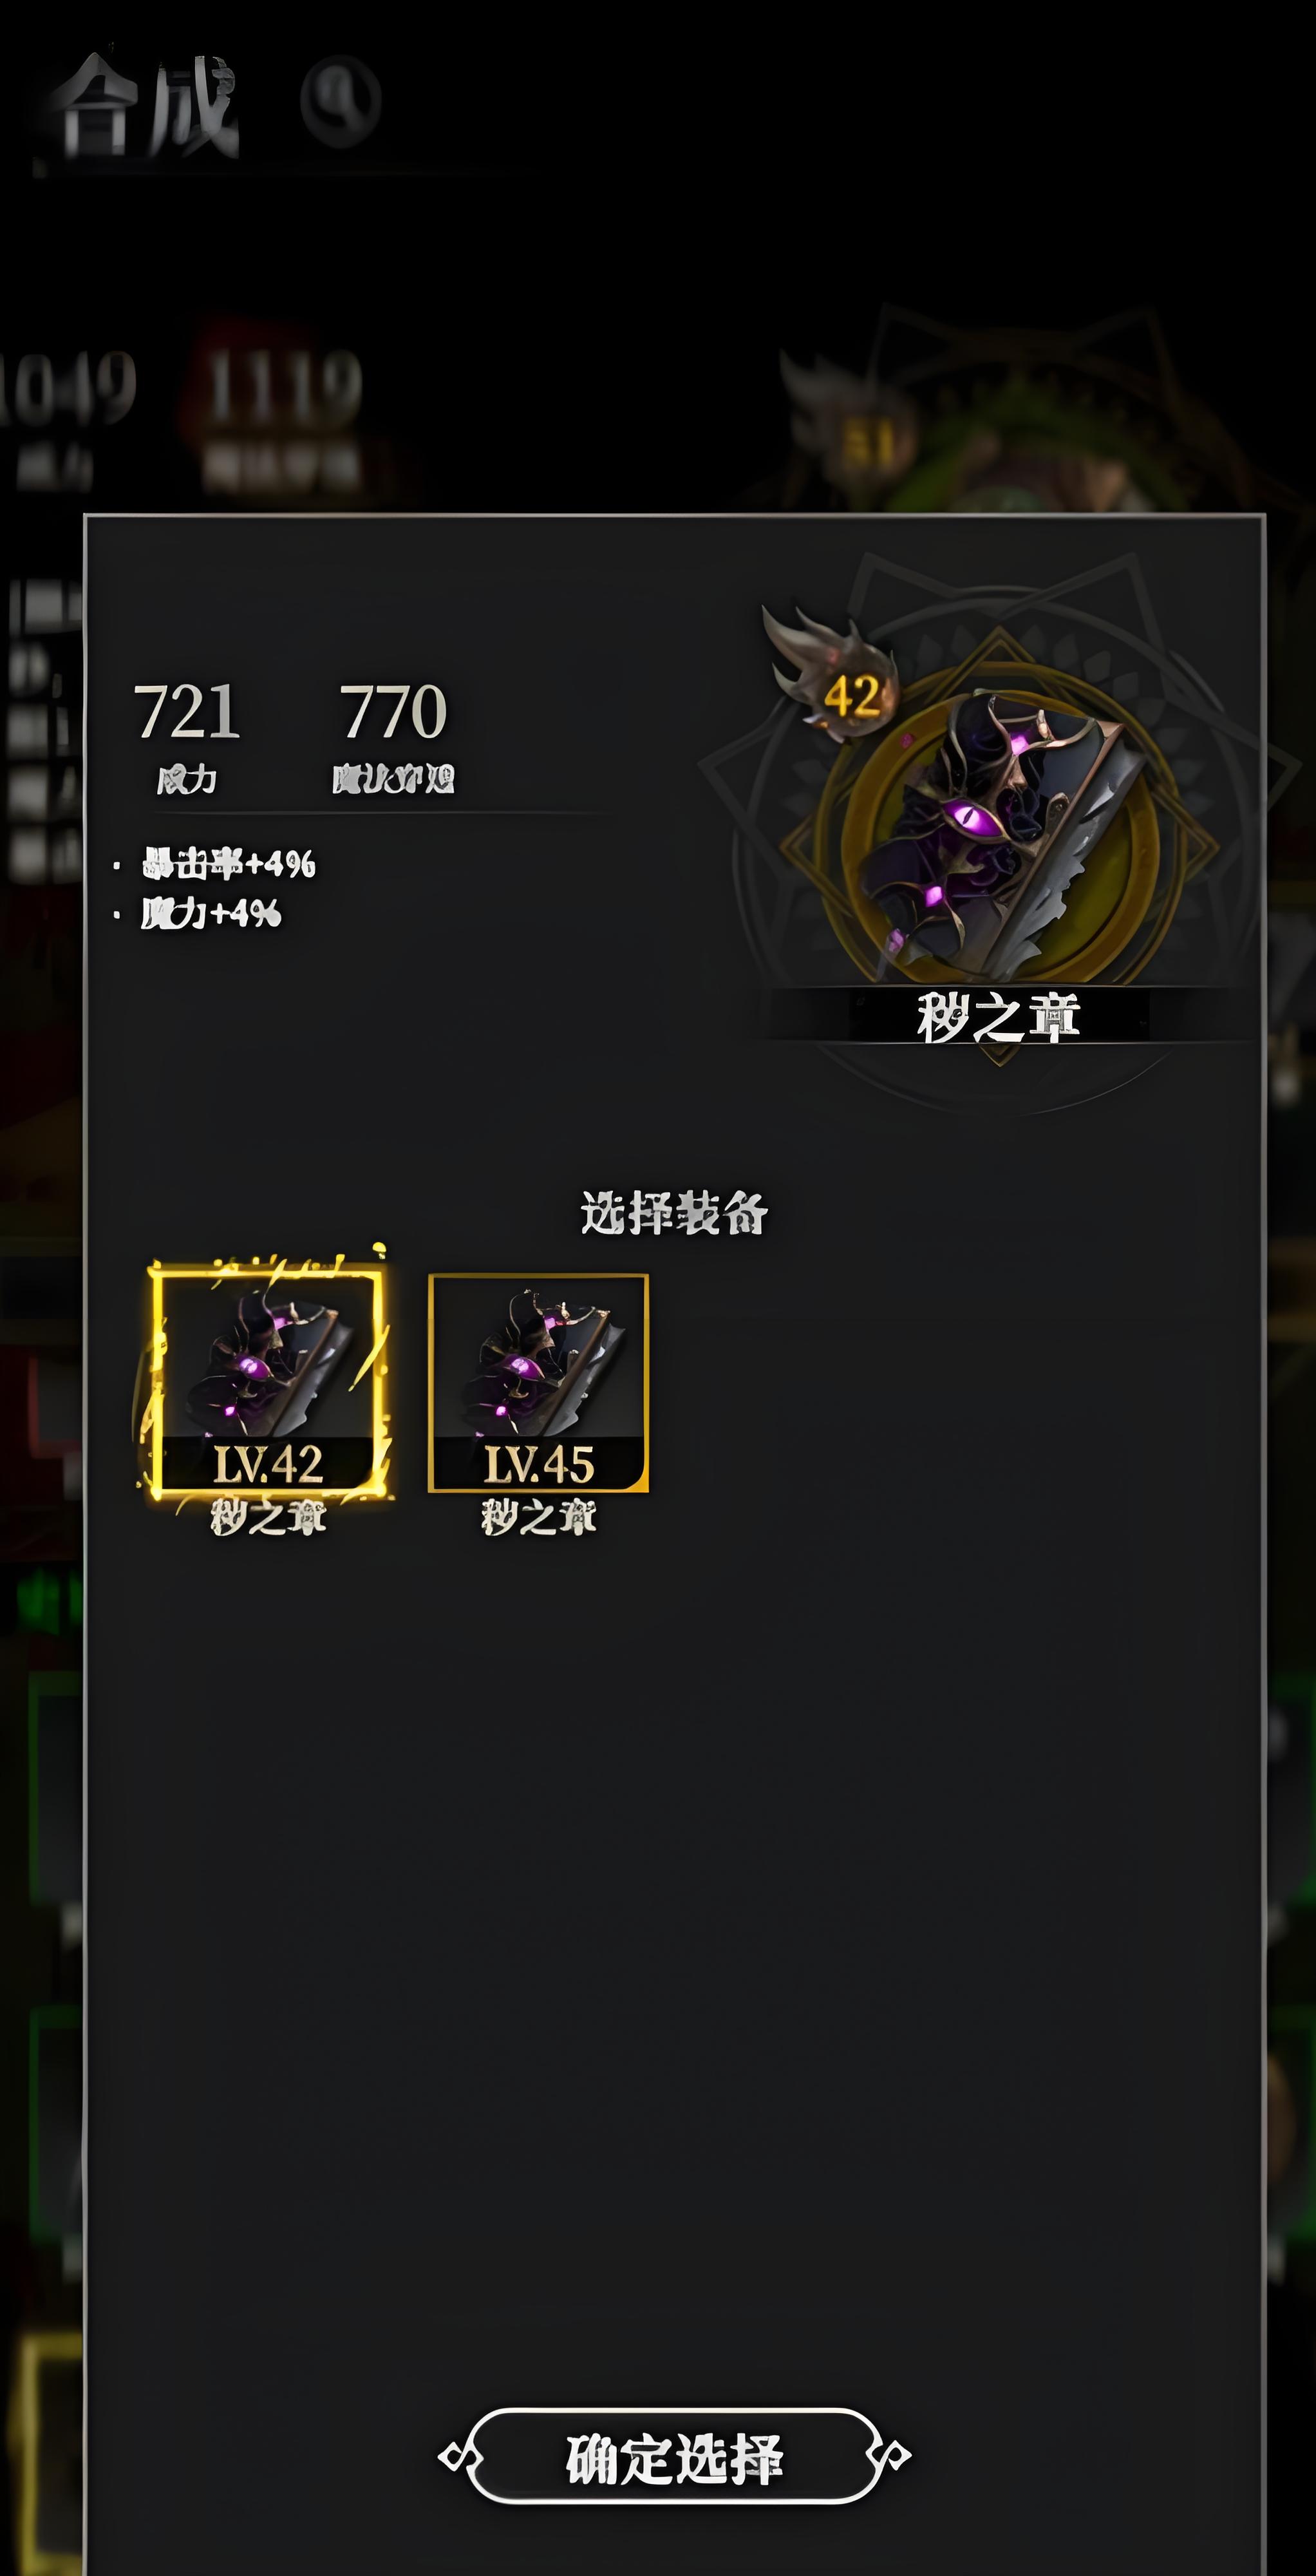Click the 选择装备 section heading

click(x=674, y=1213)
